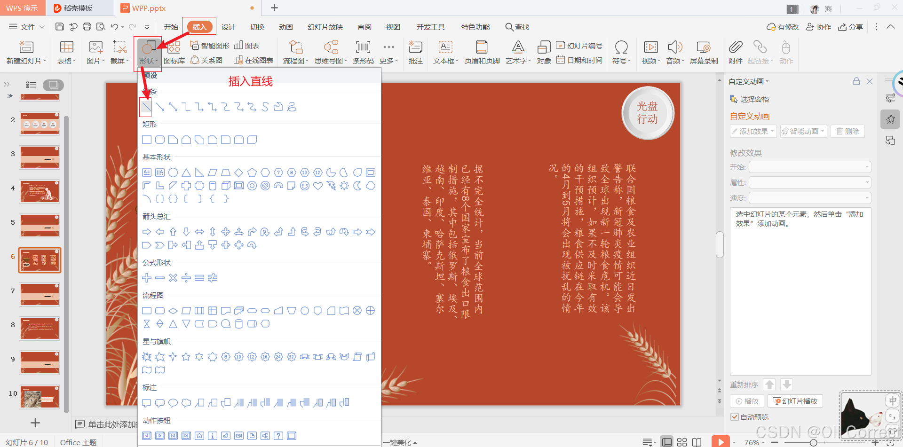The image size is (903, 447).
Task: Click the print icon in quick toolbar
Action: coord(87,27)
